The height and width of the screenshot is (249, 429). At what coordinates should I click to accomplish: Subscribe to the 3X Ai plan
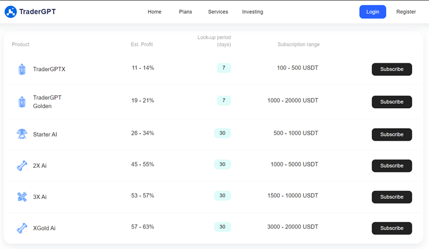[x=392, y=197]
